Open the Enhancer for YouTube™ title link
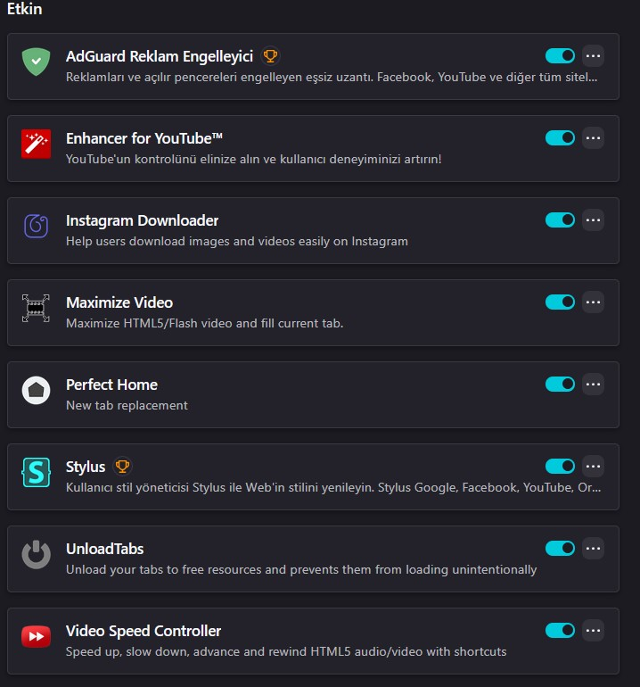This screenshot has height=687, width=640. click(x=144, y=138)
